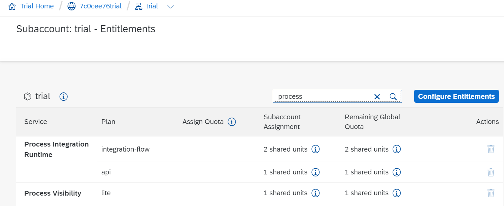The width and height of the screenshot is (504, 206).
Task: Clear the search field with the X icon
Action: click(x=377, y=96)
